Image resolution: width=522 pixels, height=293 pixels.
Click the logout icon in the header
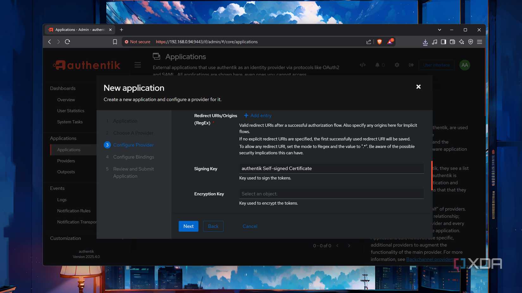tap(411, 65)
